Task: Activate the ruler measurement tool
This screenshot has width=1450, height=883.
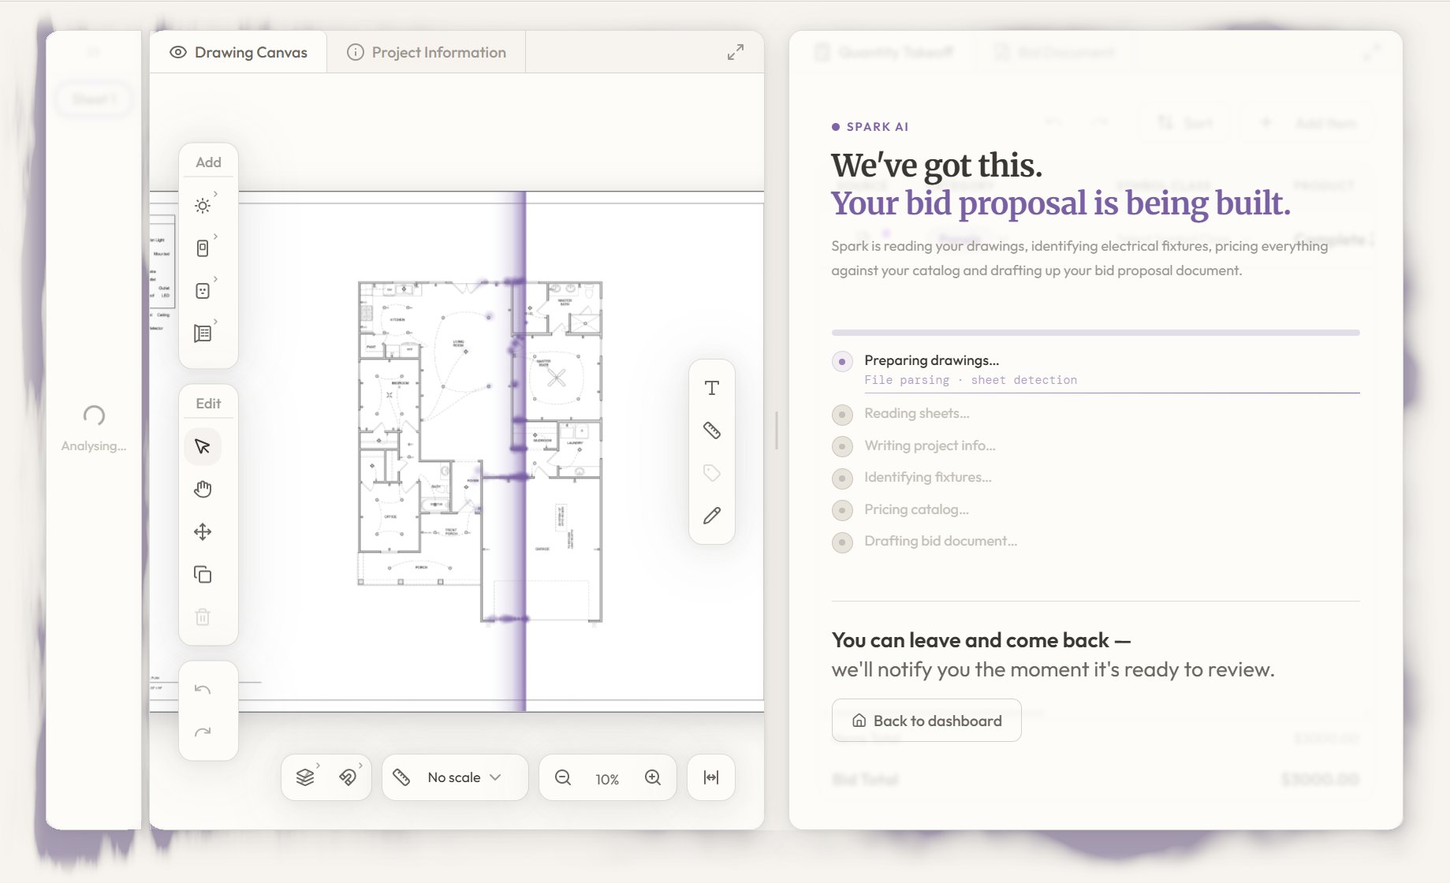Action: pyautogui.click(x=711, y=430)
